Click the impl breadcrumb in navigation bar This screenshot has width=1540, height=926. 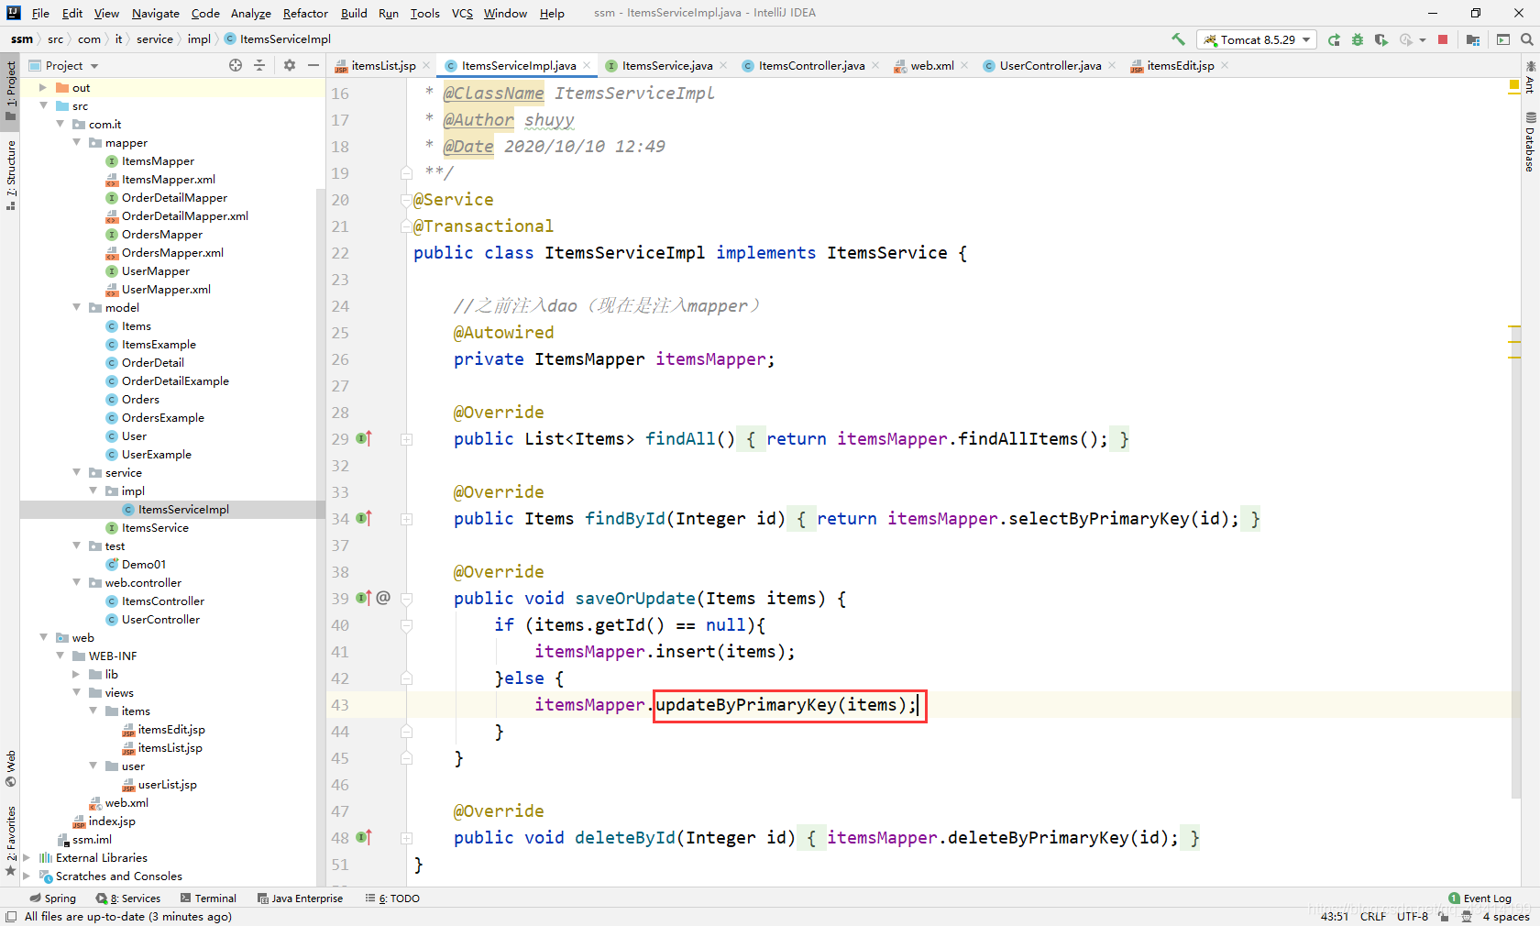pyautogui.click(x=199, y=39)
